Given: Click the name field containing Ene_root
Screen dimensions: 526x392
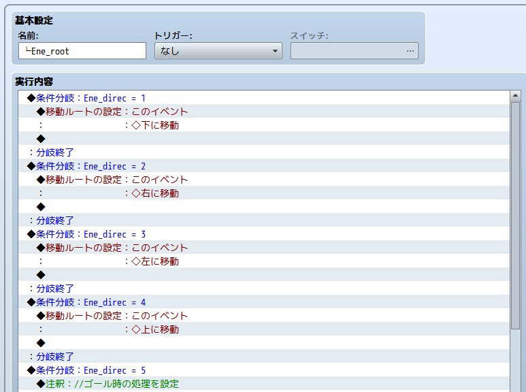Looking at the screenshot, I should (82, 51).
